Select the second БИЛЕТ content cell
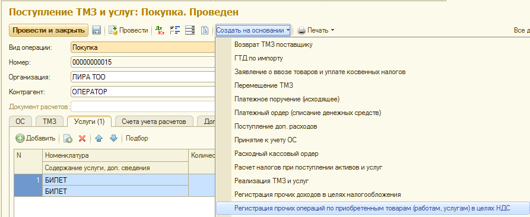 pyautogui.click(x=116, y=192)
